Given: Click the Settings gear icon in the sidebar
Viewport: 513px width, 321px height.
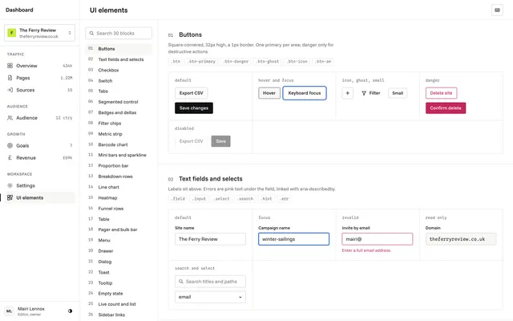Looking at the screenshot, I should click(10, 185).
